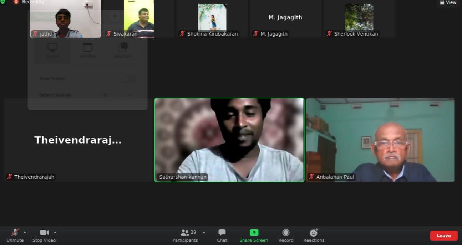Click the bold 'M. Jagagith' tile name
The image size is (462, 245).
click(285, 17)
